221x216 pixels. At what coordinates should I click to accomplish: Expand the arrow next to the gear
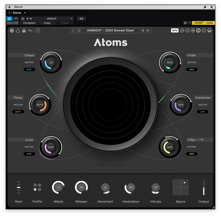click(x=190, y=23)
